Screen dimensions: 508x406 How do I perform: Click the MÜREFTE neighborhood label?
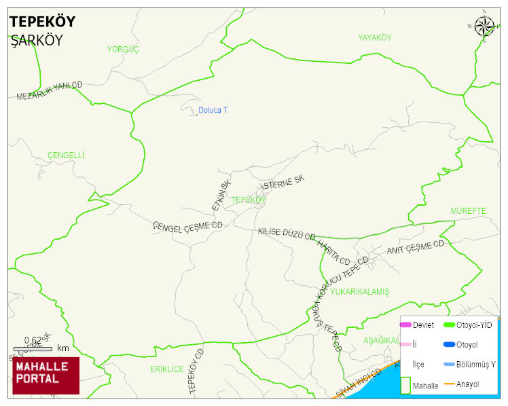(x=469, y=211)
